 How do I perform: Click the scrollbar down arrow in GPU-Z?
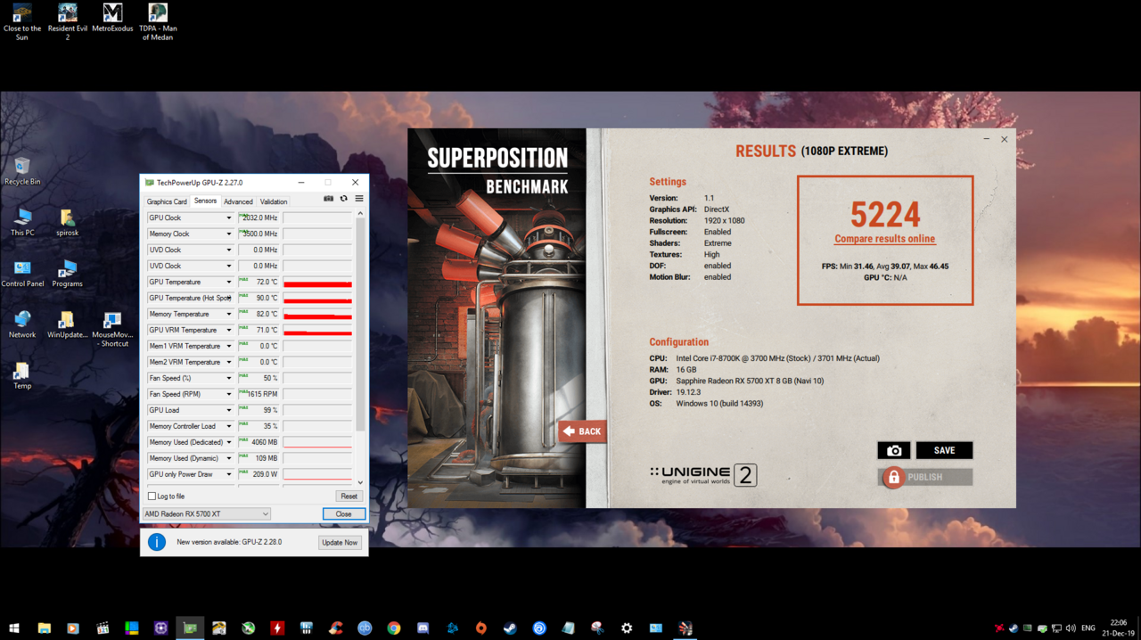tap(360, 482)
